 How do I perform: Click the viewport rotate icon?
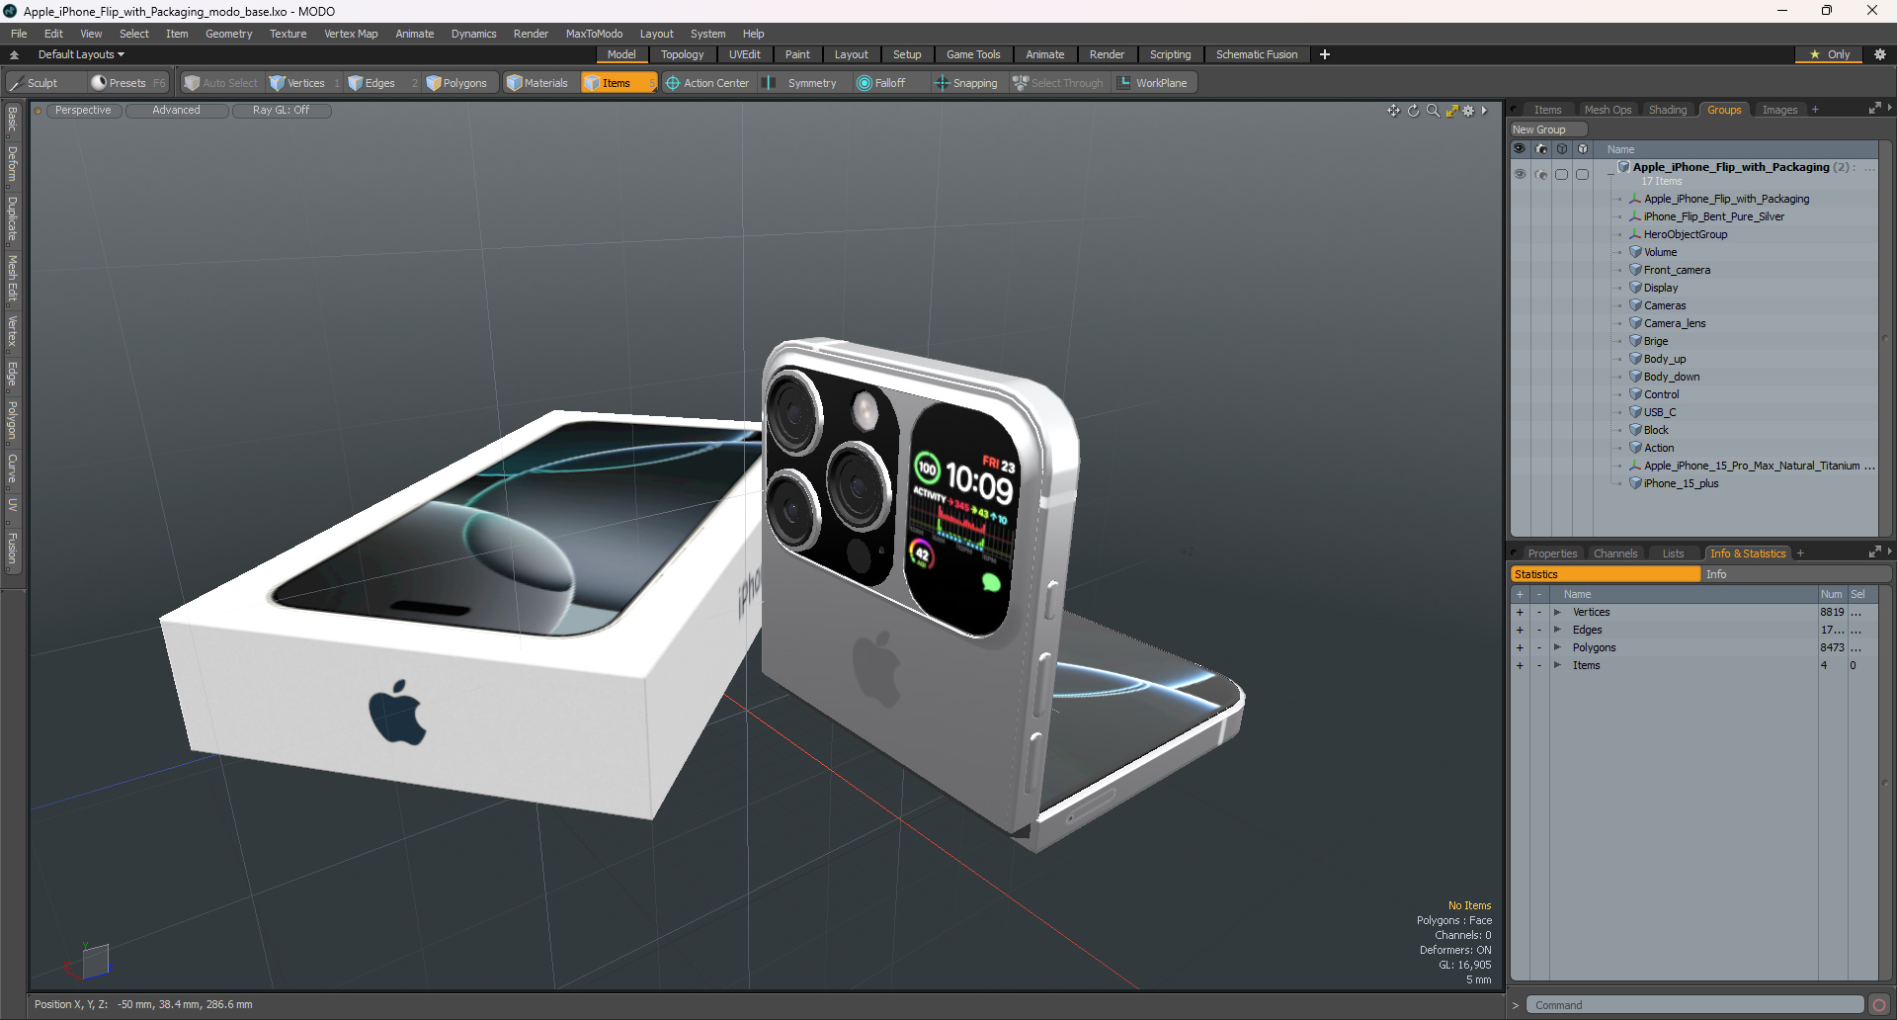1413,111
